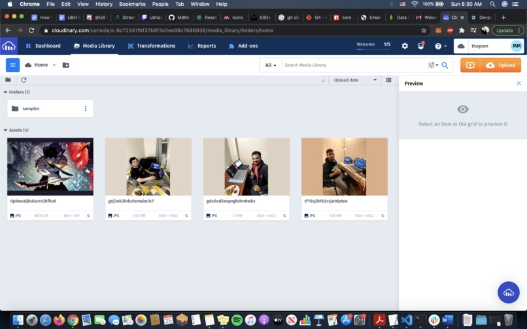This screenshot has width=527, height=329.
Task: Click the Spotlight search icon in menu bar
Action: pyautogui.click(x=492, y=4)
